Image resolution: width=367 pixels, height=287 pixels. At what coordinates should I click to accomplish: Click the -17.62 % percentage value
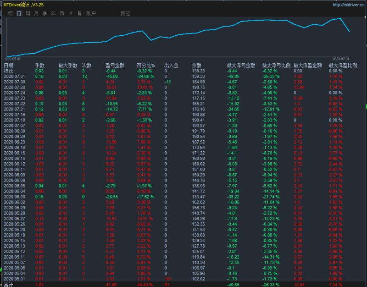tap(145, 197)
